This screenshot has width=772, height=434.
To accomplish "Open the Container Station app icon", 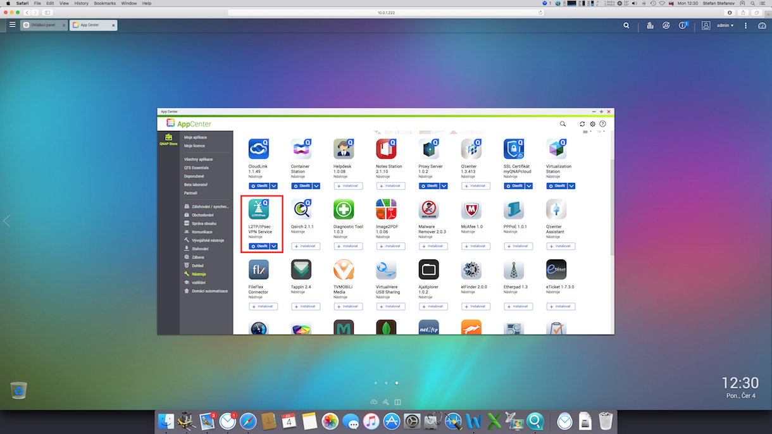I will click(x=301, y=149).
